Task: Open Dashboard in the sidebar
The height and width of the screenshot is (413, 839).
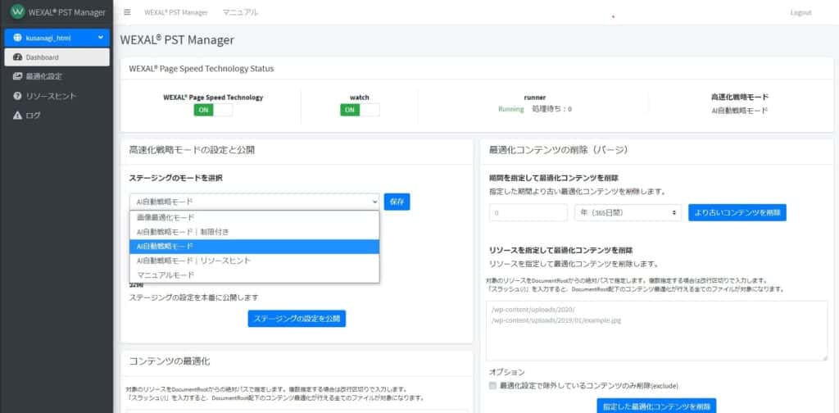Action: pyautogui.click(x=57, y=57)
